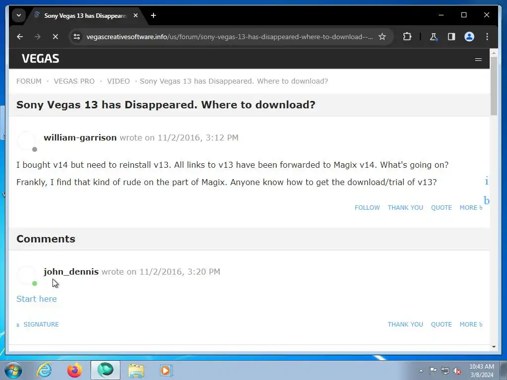Click the VEGAS logo
This screenshot has width=507, height=380.
(x=41, y=59)
